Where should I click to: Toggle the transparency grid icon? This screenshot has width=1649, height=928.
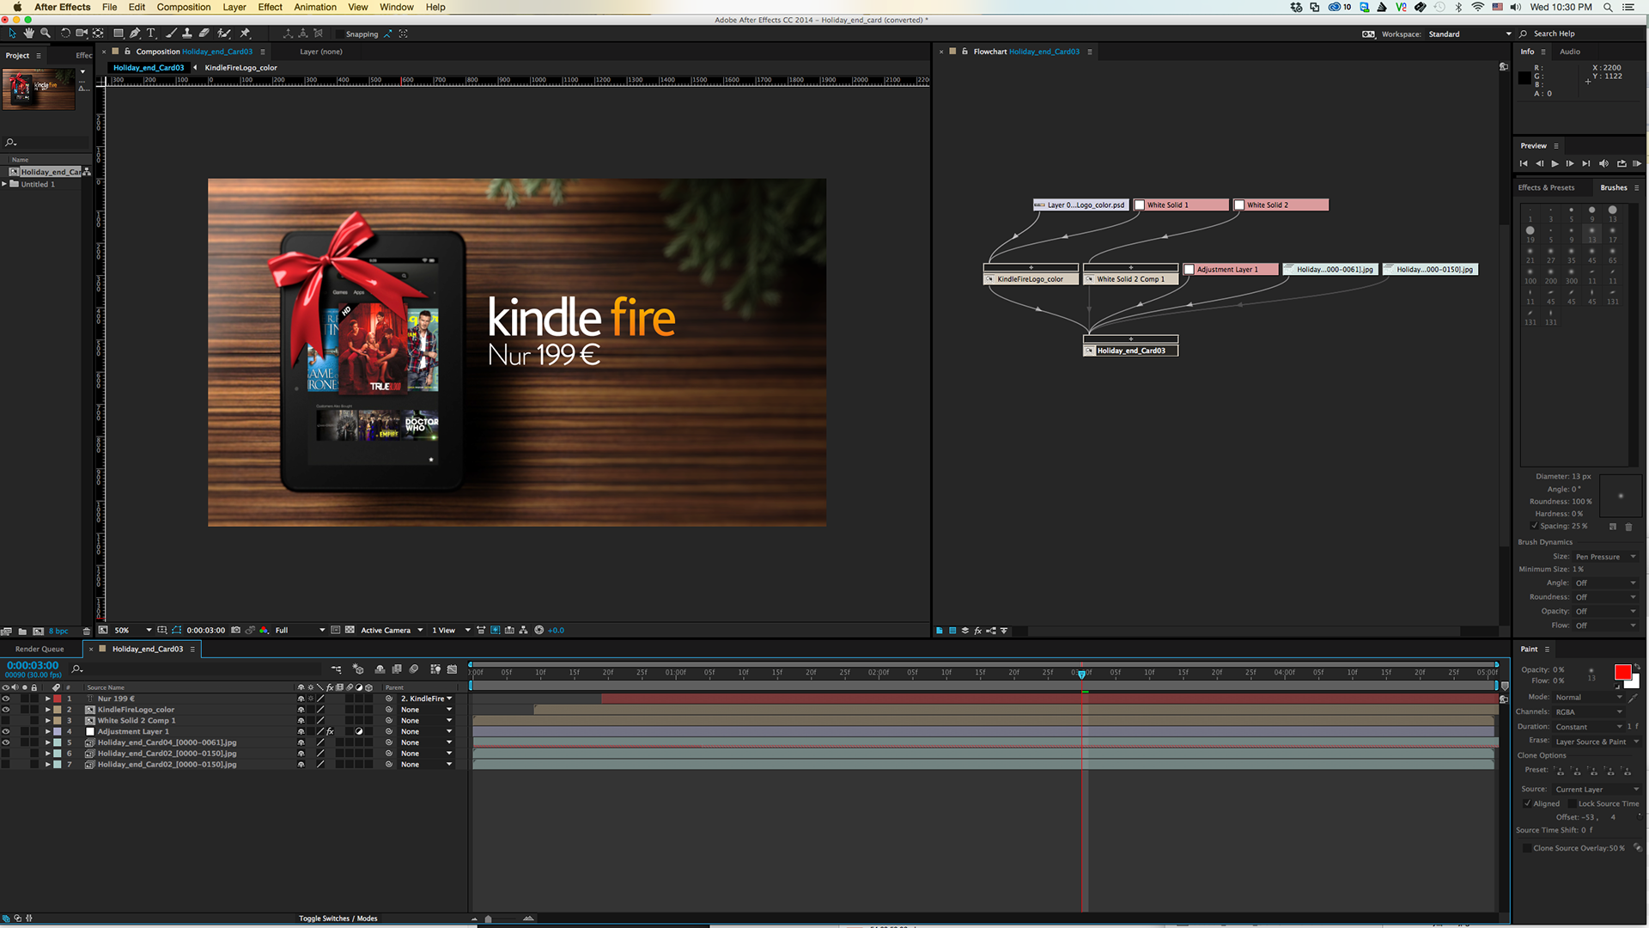[350, 630]
